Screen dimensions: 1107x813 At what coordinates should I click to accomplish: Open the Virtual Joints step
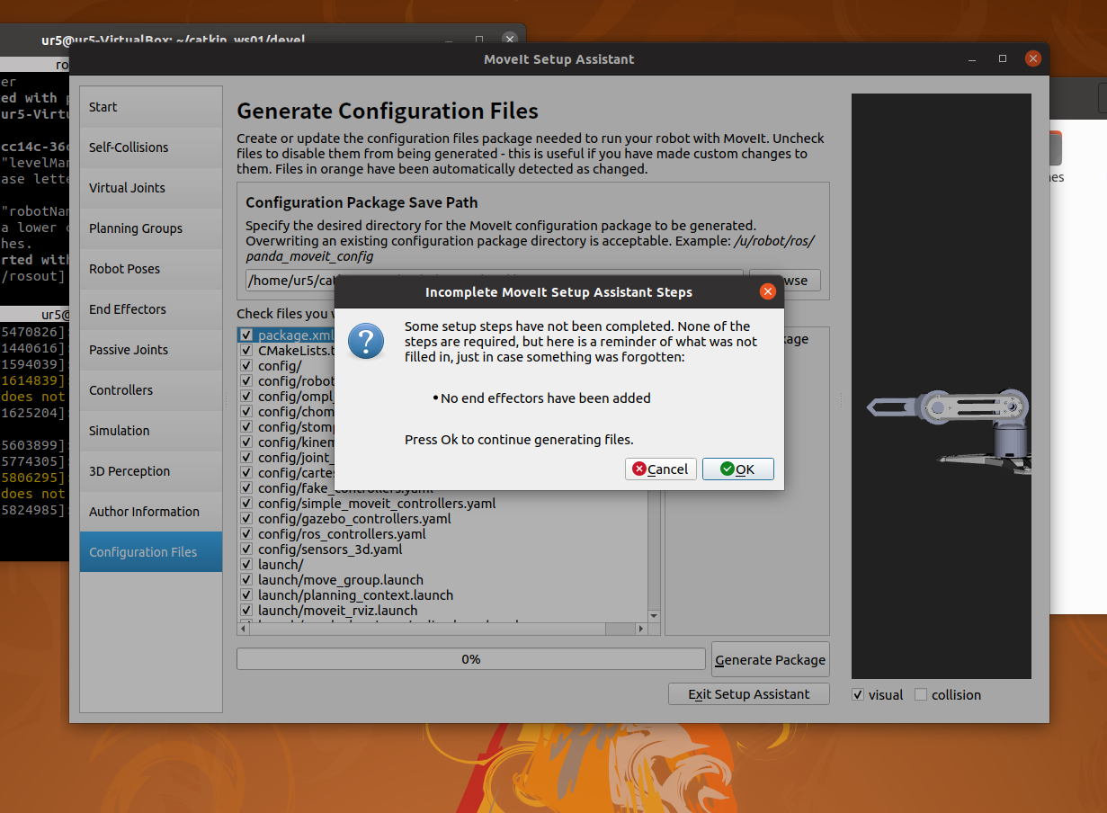point(150,188)
